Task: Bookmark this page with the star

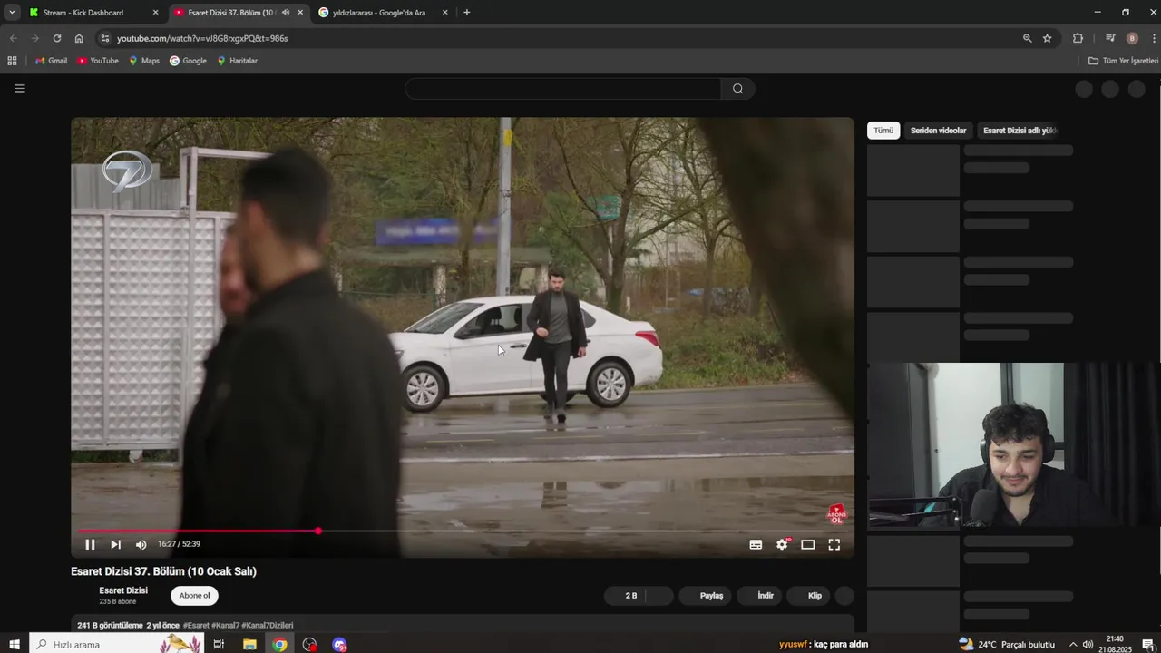Action: (1048, 38)
